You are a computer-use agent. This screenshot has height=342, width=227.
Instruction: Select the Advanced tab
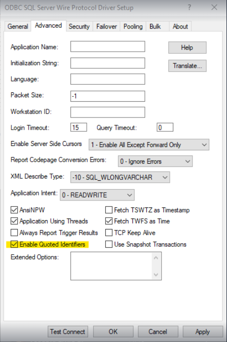49,26
